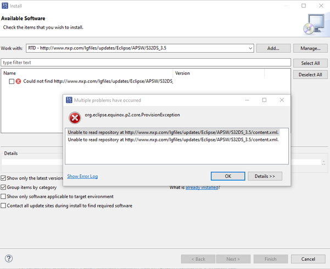Maximize the Install window
The image size is (330, 269).
pyautogui.click(x=304, y=5)
